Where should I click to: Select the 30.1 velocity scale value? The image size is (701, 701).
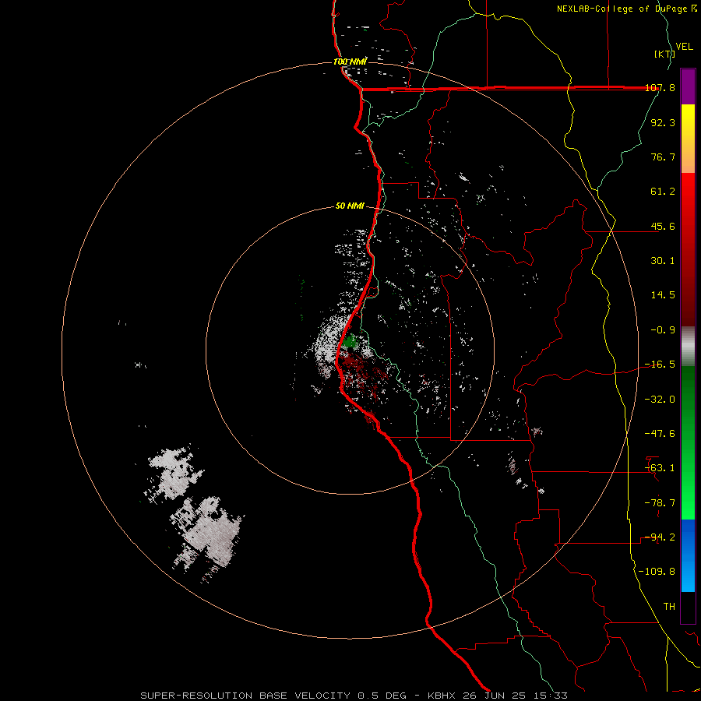pos(663,261)
